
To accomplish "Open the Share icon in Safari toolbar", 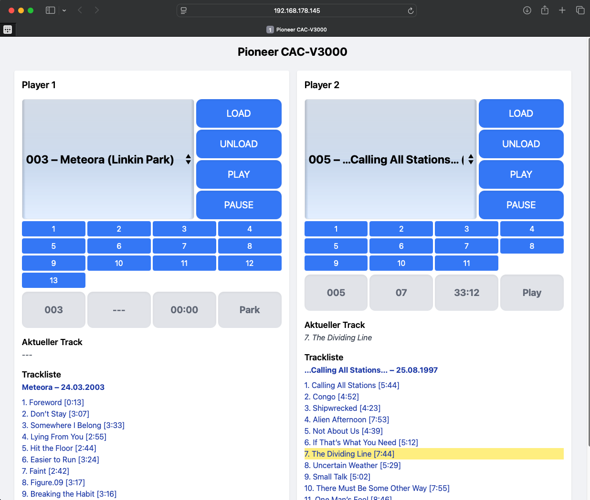I will pyautogui.click(x=545, y=10).
